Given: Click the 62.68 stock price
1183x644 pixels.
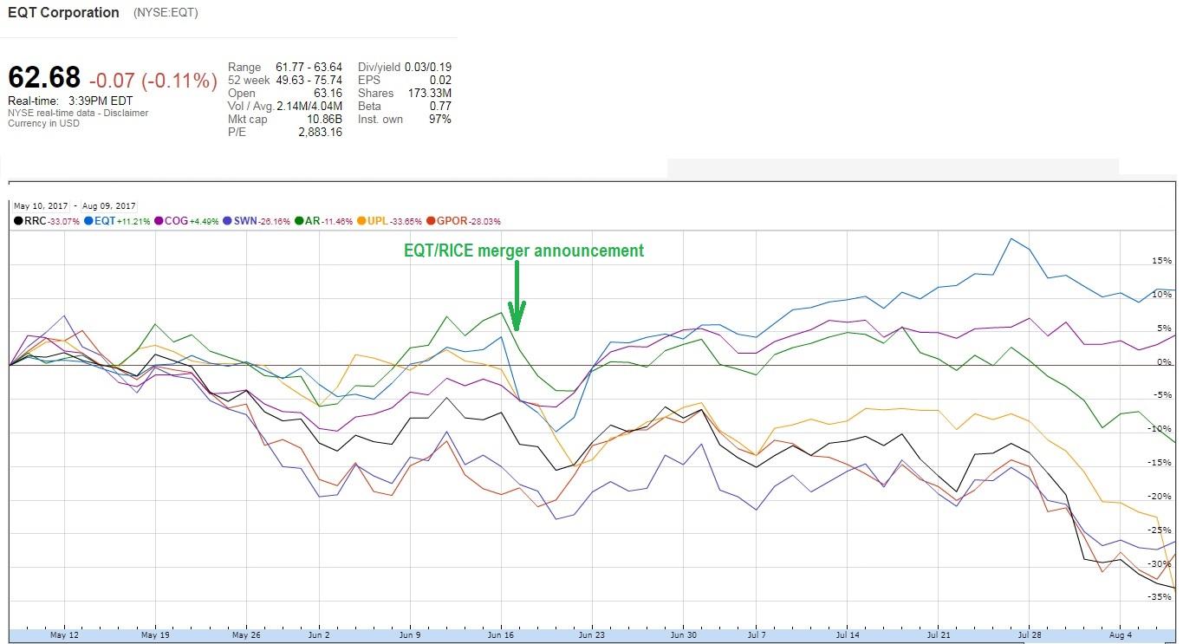Looking at the screenshot, I should coord(44,79).
